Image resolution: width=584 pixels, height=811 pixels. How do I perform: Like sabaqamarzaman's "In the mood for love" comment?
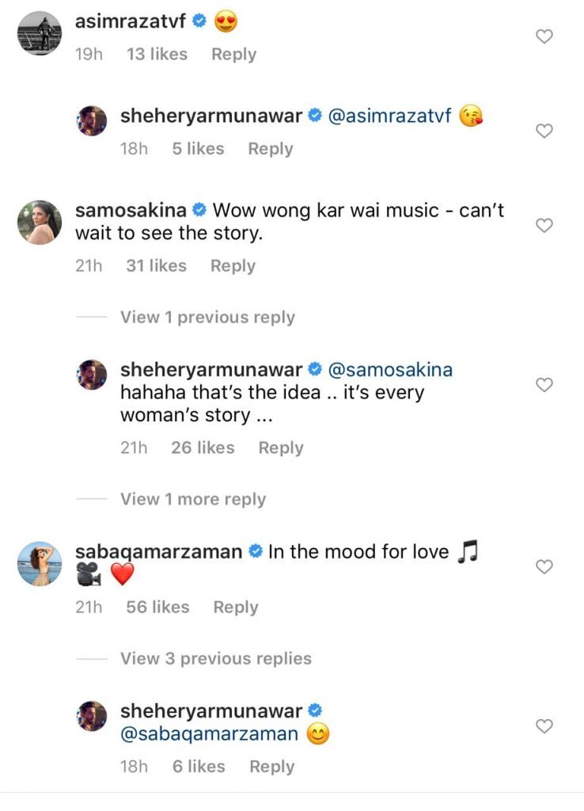544,567
